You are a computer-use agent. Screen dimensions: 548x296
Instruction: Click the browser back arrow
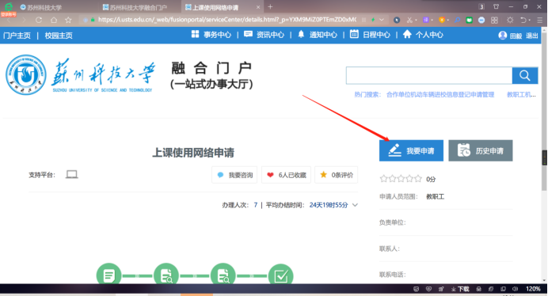coord(9,20)
